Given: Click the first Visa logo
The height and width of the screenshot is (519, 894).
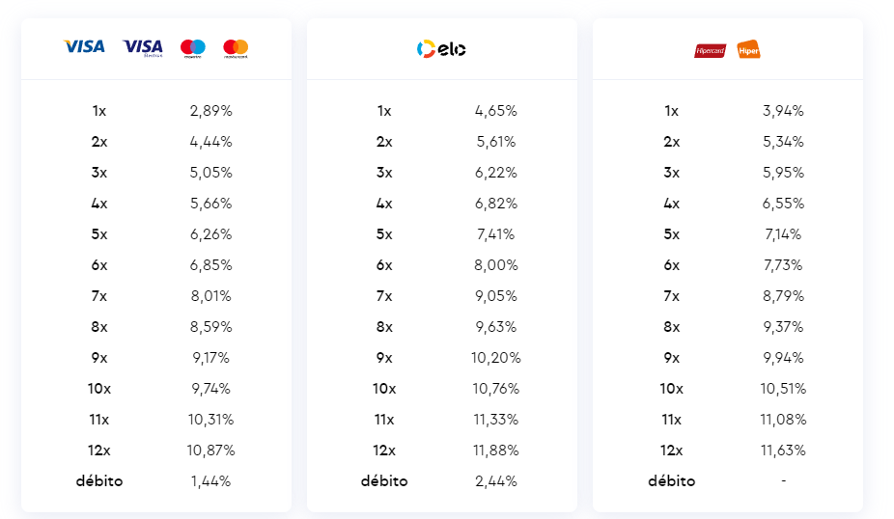Looking at the screenshot, I should (84, 46).
